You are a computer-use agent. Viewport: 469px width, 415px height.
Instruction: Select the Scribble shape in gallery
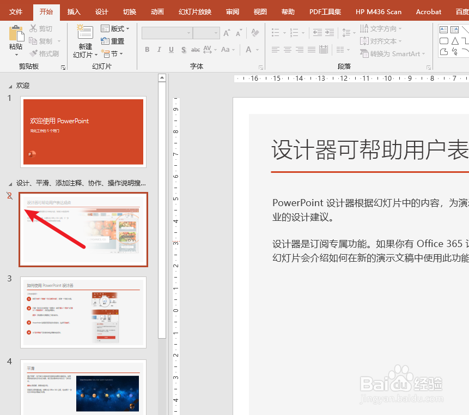coord(455,52)
